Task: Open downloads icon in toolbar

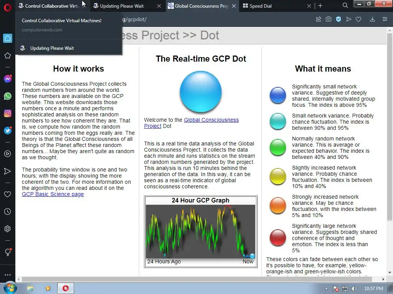Action: 372,19
